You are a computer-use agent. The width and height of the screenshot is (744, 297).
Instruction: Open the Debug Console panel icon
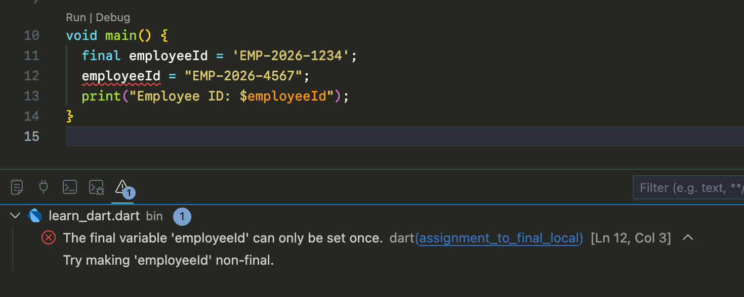click(x=96, y=187)
